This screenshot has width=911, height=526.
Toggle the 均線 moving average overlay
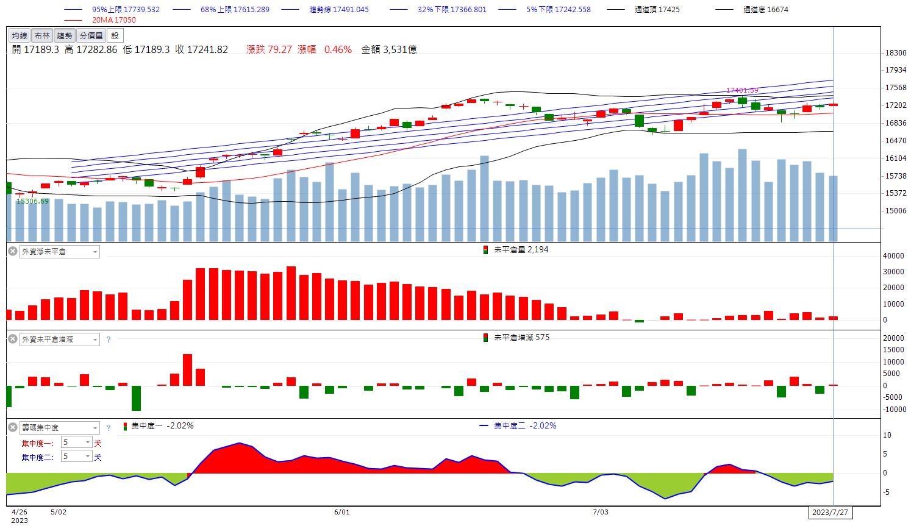20,36
